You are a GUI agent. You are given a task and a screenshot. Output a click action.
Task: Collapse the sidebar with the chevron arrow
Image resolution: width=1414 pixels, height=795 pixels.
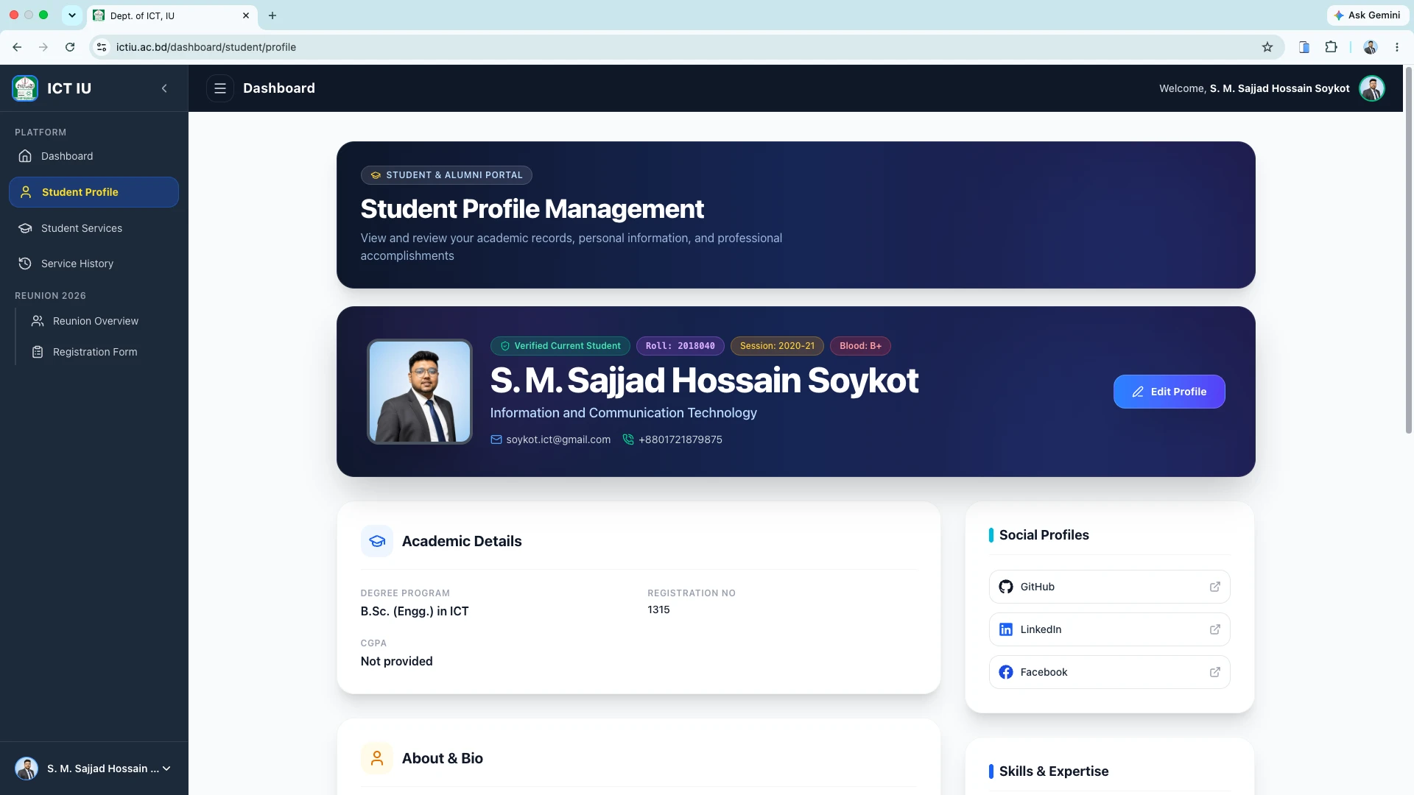point(164,88)
